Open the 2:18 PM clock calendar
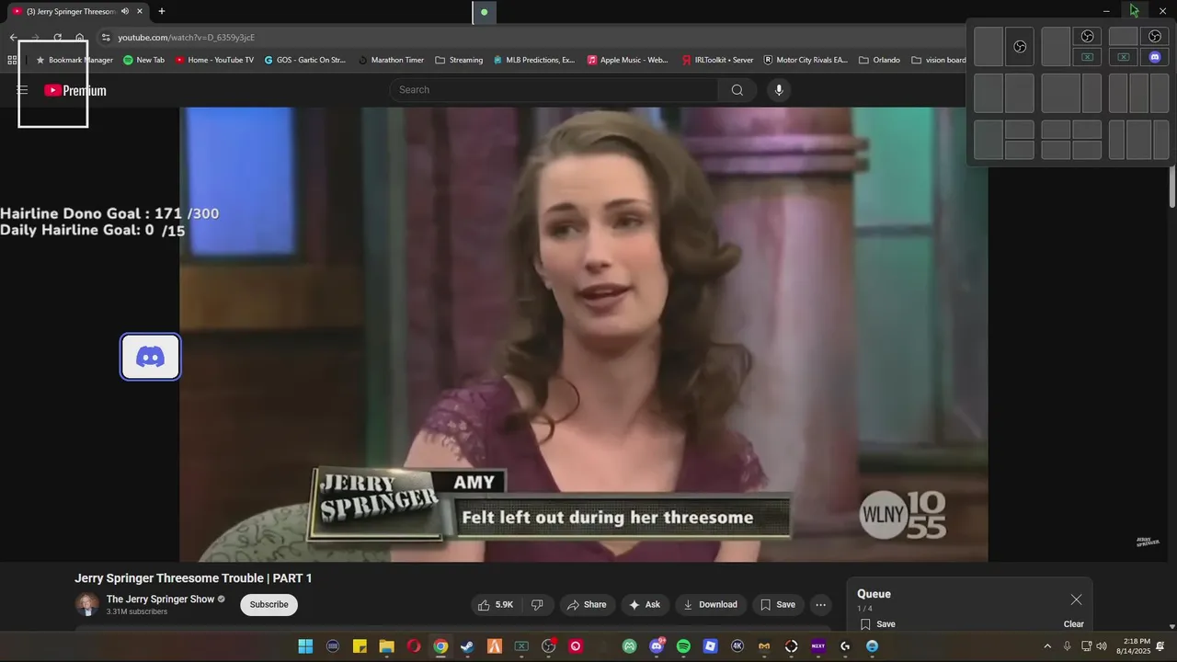This screenshot has width=1177, height=662. (x=1136, y=646)
